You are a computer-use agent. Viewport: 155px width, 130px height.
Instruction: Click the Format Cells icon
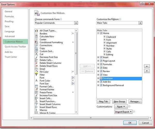click(x=36, y=86)
